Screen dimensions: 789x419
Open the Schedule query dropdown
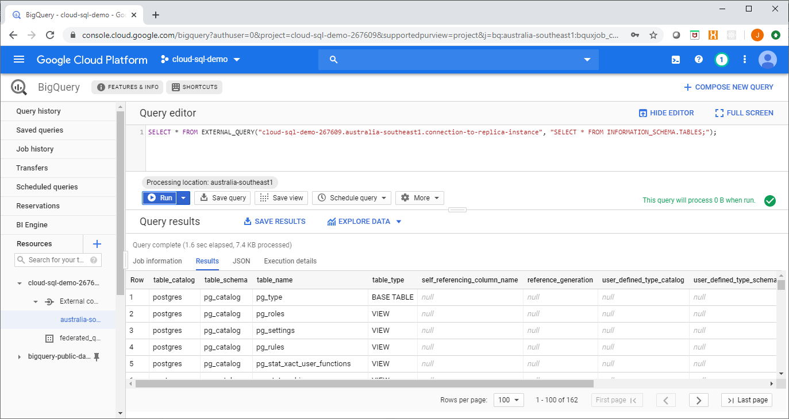(352, 198)
